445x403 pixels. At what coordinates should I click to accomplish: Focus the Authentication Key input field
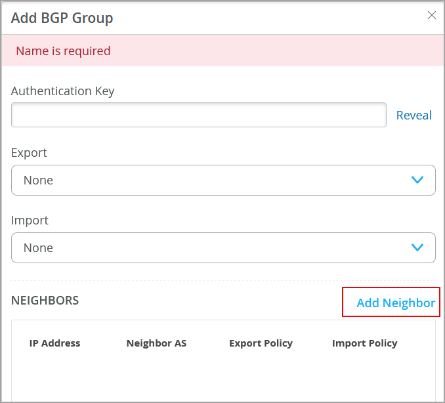point(198,115)
